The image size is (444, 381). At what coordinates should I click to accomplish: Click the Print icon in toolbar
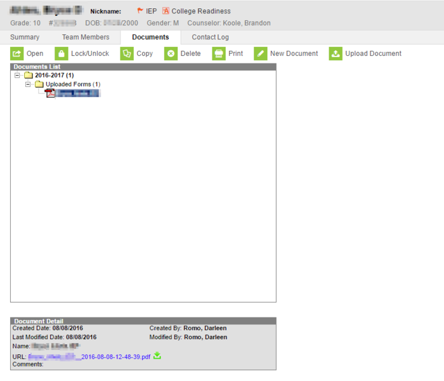[x=219, y=54]
